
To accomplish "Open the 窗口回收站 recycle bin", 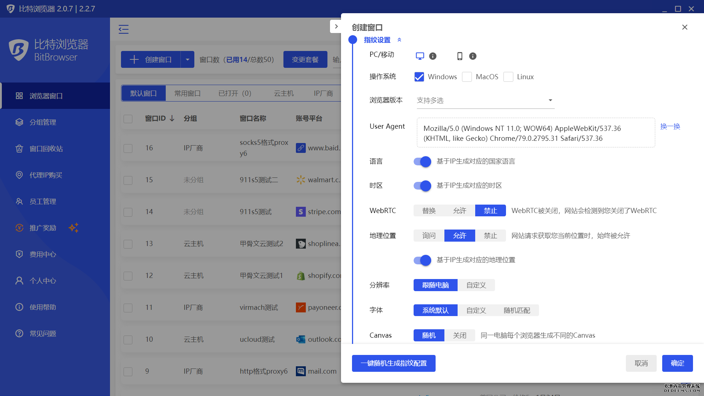I will [44, 148].
